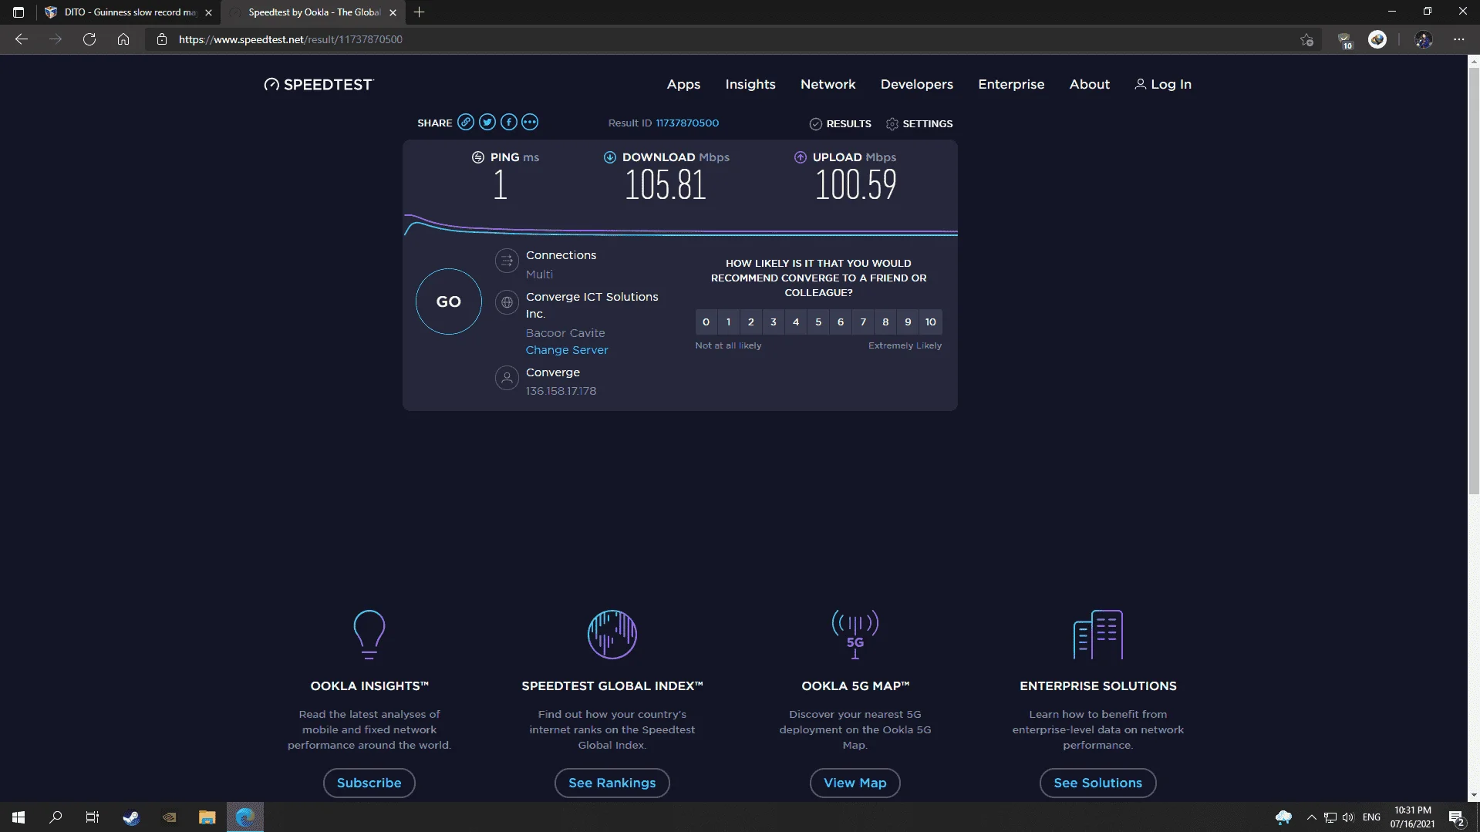1480x832 pixels.
Task: Add this page to favorites
Action: pos(1306,39)
